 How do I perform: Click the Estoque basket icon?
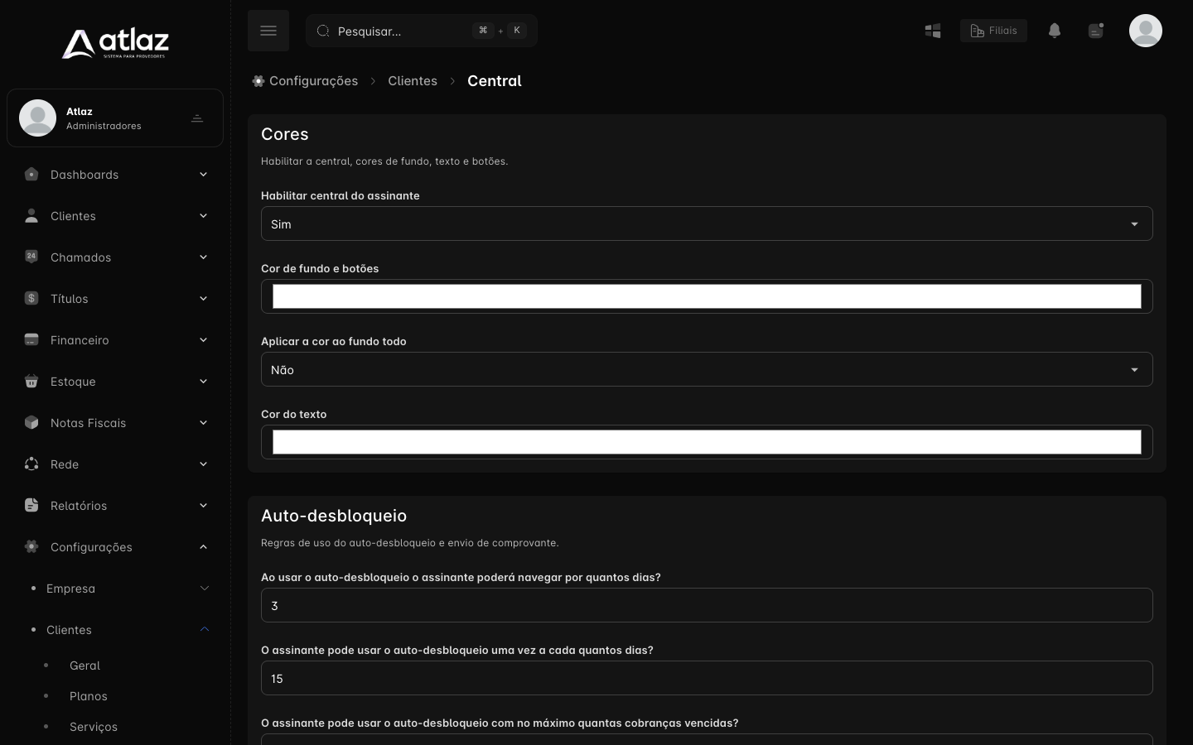point(31,382)
